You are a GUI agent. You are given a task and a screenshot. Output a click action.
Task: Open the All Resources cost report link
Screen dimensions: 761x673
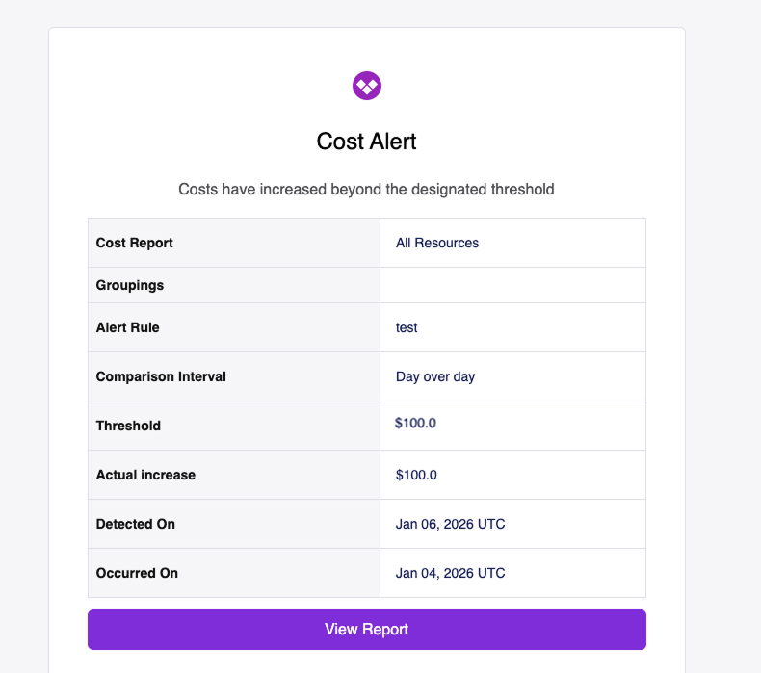point(437,243)
